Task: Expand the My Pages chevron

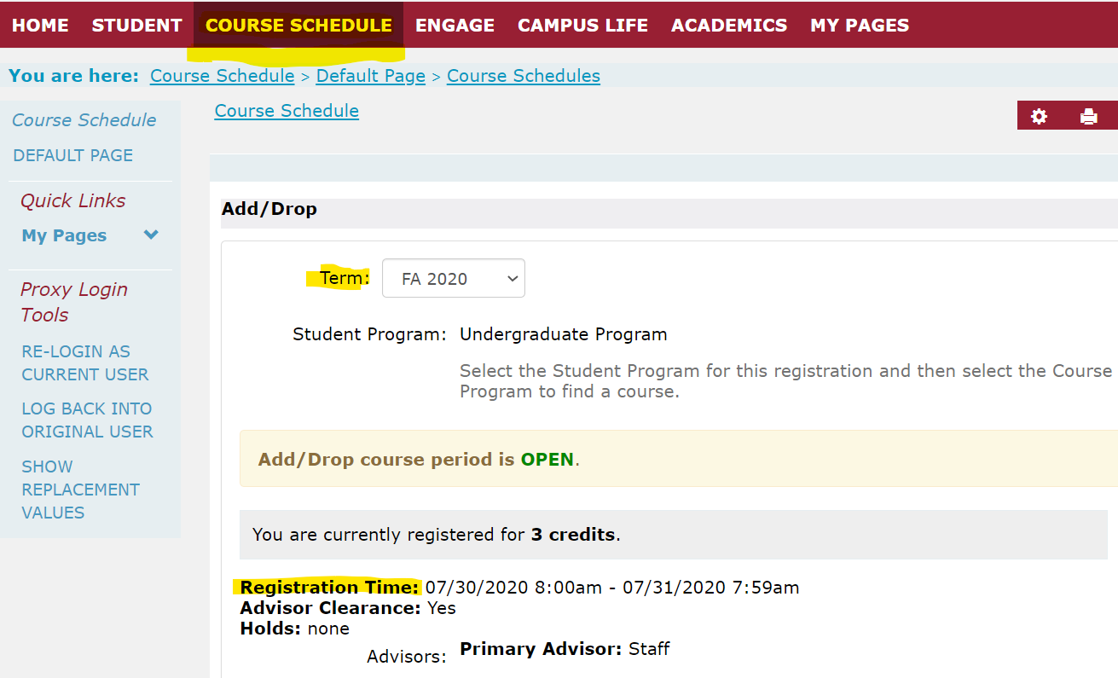Action: pos(151,235)
